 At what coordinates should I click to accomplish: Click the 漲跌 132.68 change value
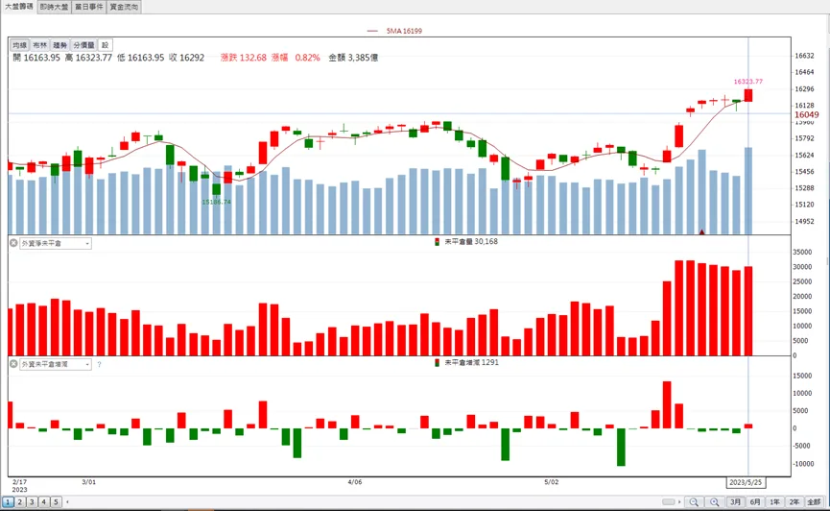point(244,58)
